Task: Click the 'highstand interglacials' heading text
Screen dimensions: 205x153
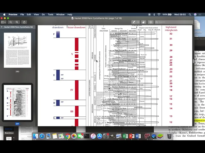Action: pyautogui.click(x=171, y=29)
